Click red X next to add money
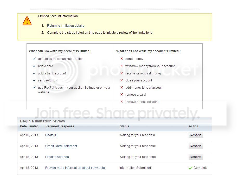The image size is (238, 180). coord(121,87)
